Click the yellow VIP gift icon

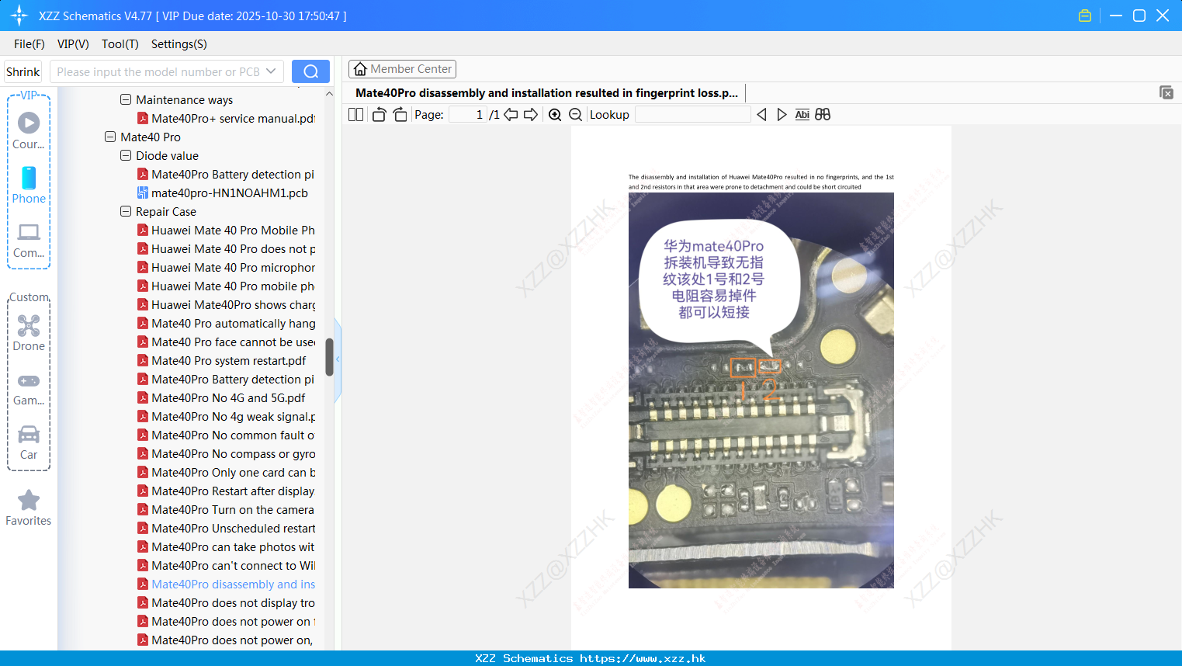pyautogui.click(x=1085, y=16)
